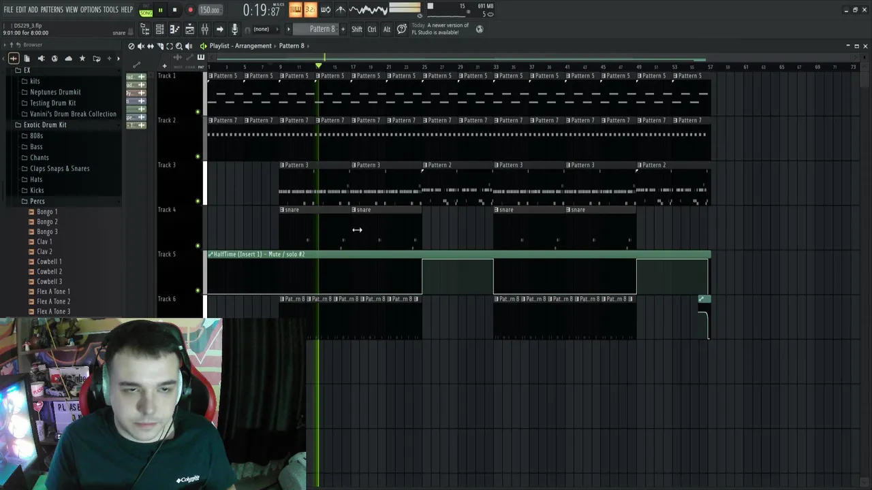The width and height of the screenshot is (872, 490).
Task: Open the PATTERNS menu
Action: coord(52,10)
